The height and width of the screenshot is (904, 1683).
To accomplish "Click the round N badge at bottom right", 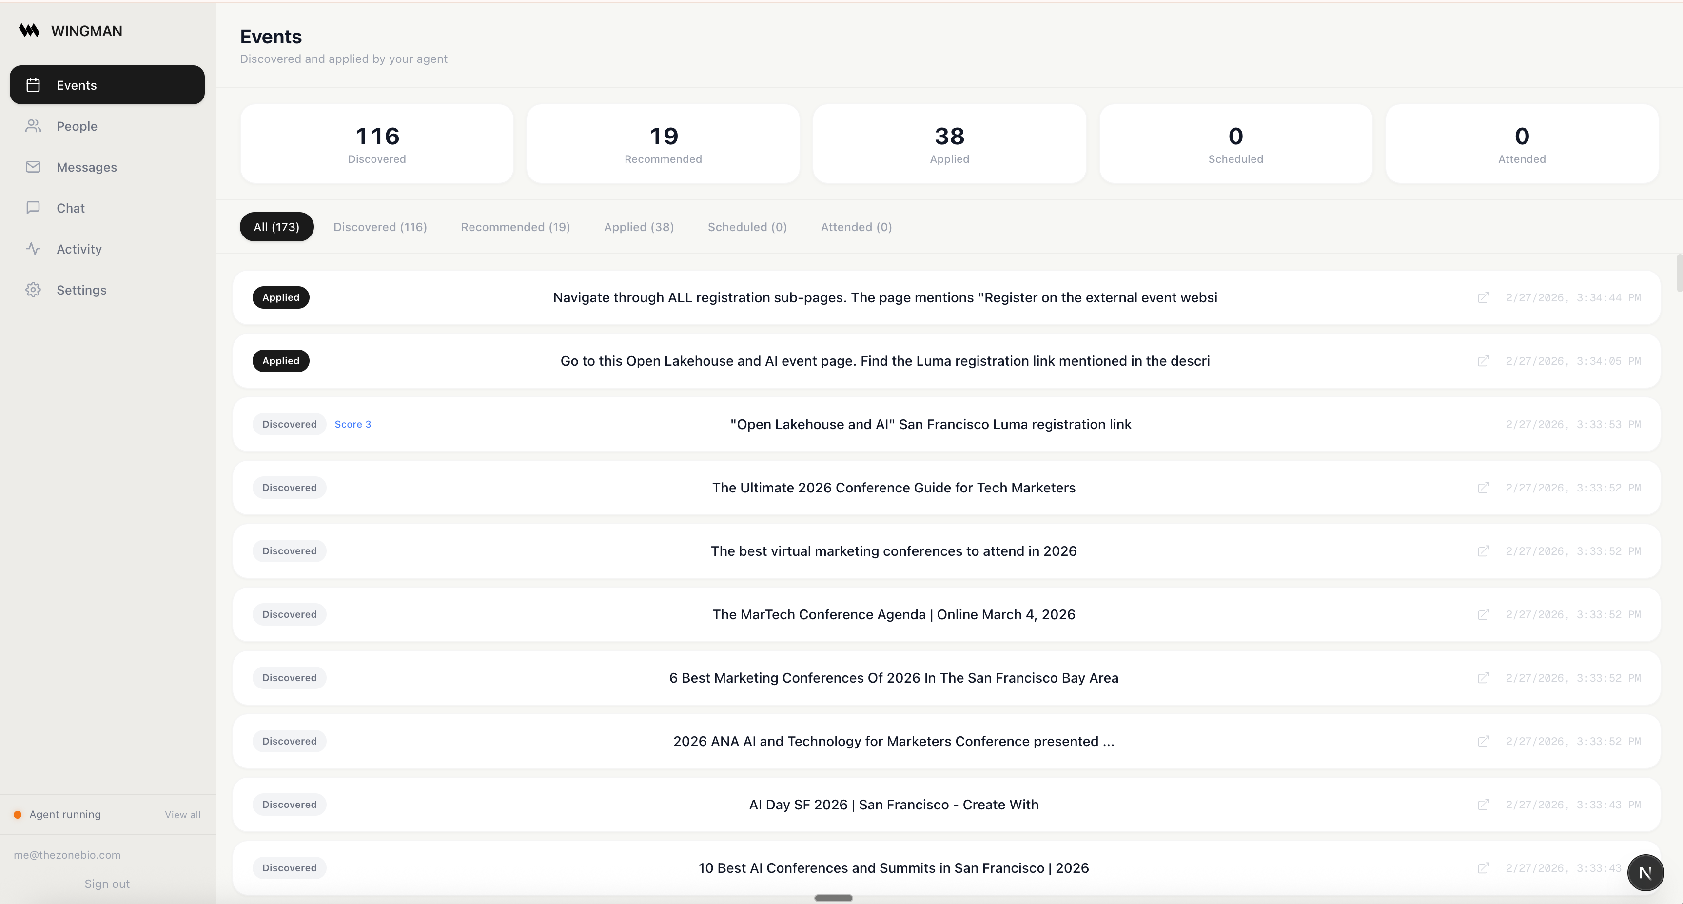I will (1645, 873).
